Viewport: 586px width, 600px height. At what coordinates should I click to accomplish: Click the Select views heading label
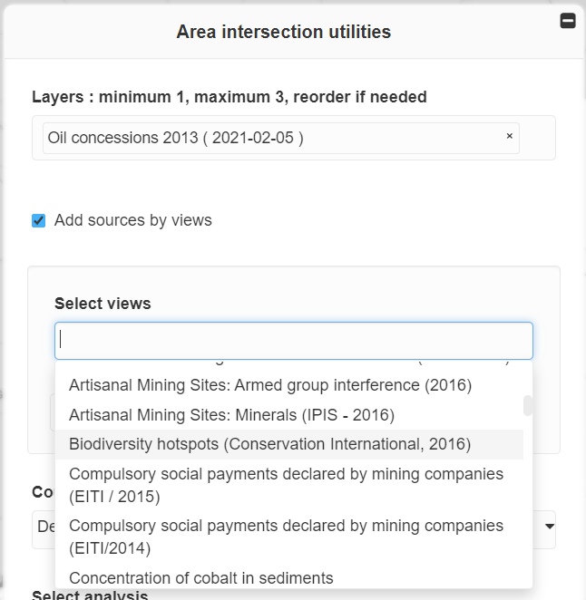103,304
